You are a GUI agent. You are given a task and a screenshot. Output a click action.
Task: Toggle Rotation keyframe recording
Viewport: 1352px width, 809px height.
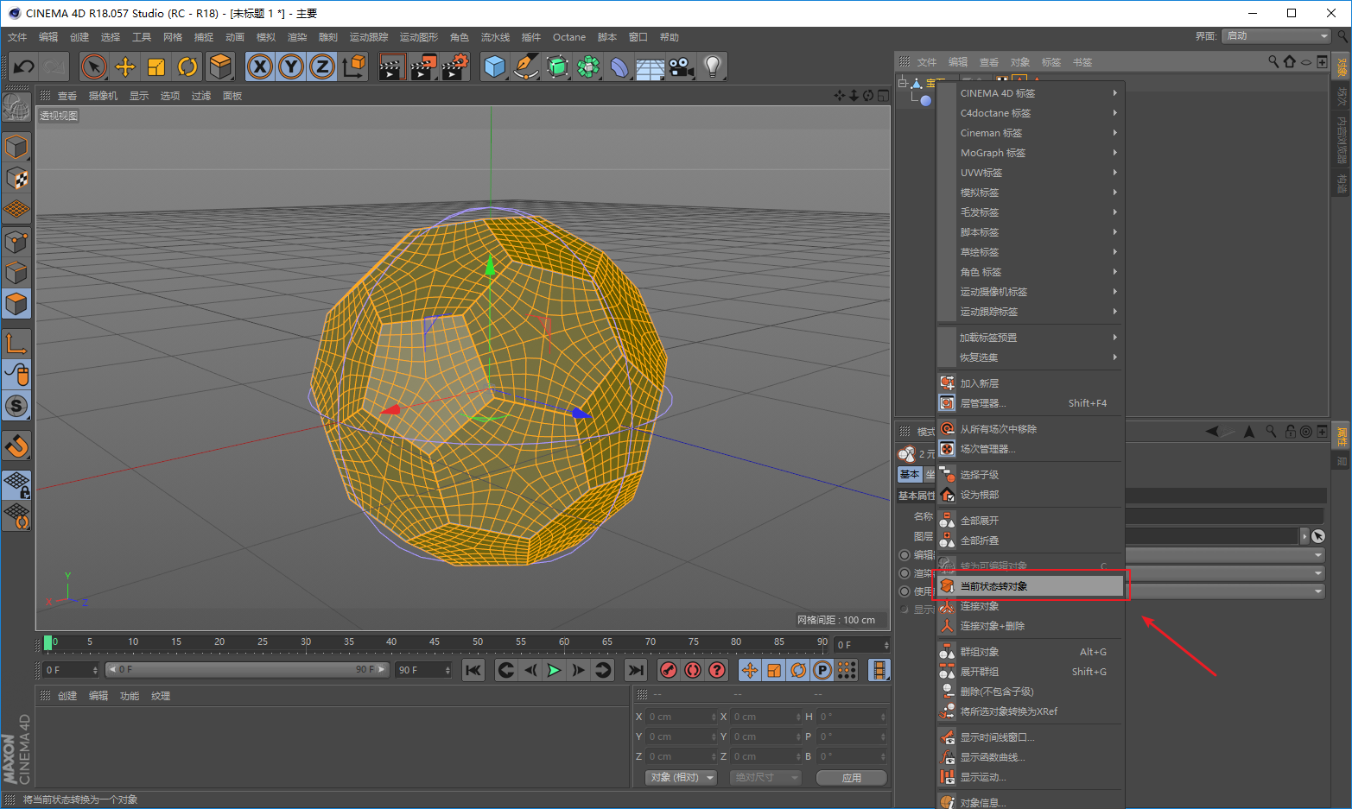coord(798,670)
